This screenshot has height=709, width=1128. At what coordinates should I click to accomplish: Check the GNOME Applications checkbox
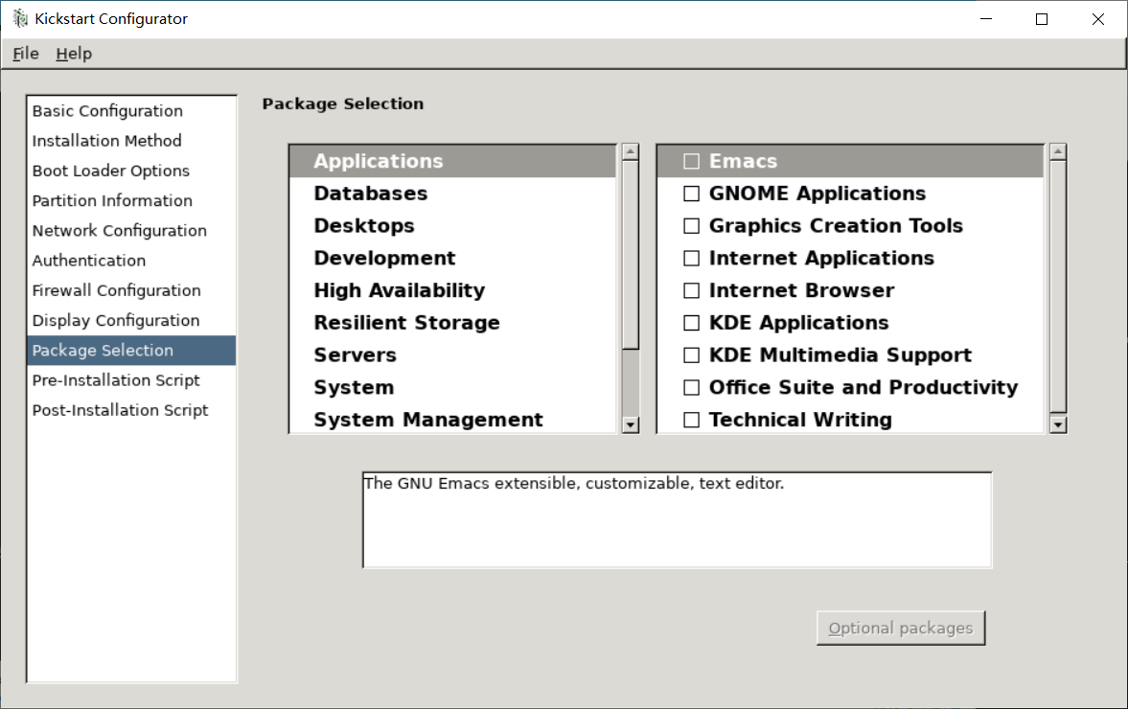click(691, 194)
